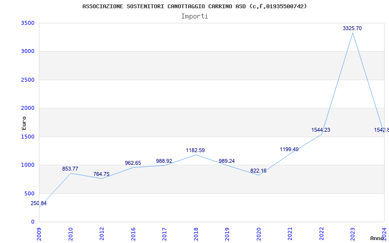Click the 2023 x-axis year label

353,234
